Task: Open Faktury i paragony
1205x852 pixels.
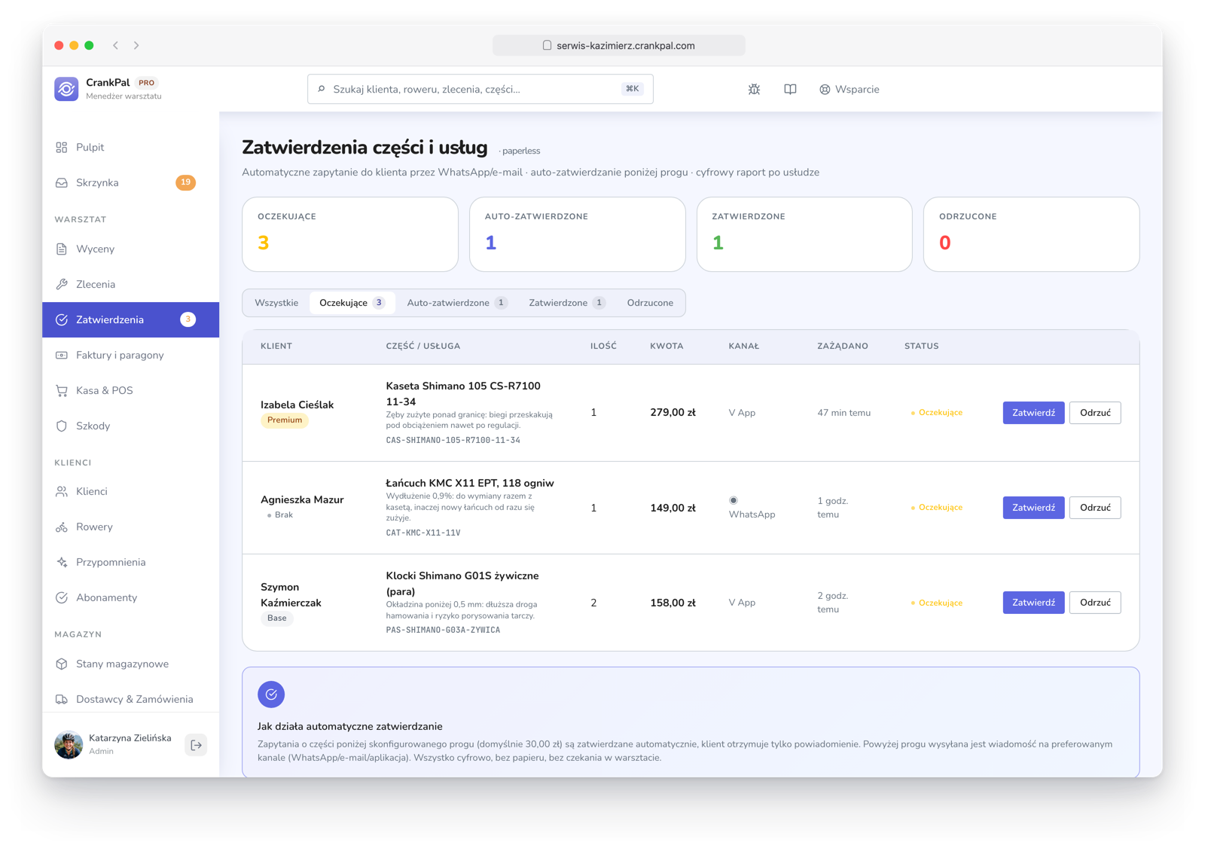Action: [131, 355]
